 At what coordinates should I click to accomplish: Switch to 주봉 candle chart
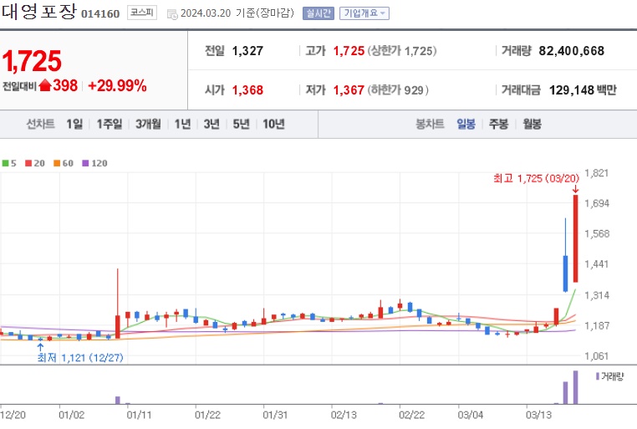point(498,124)
